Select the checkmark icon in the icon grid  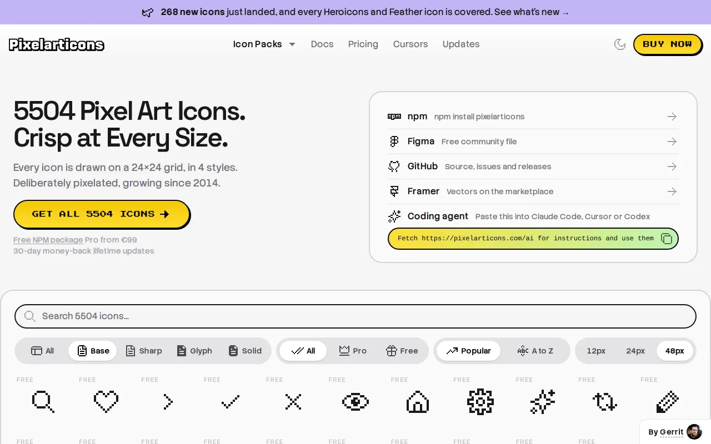(x=231, y=401)
